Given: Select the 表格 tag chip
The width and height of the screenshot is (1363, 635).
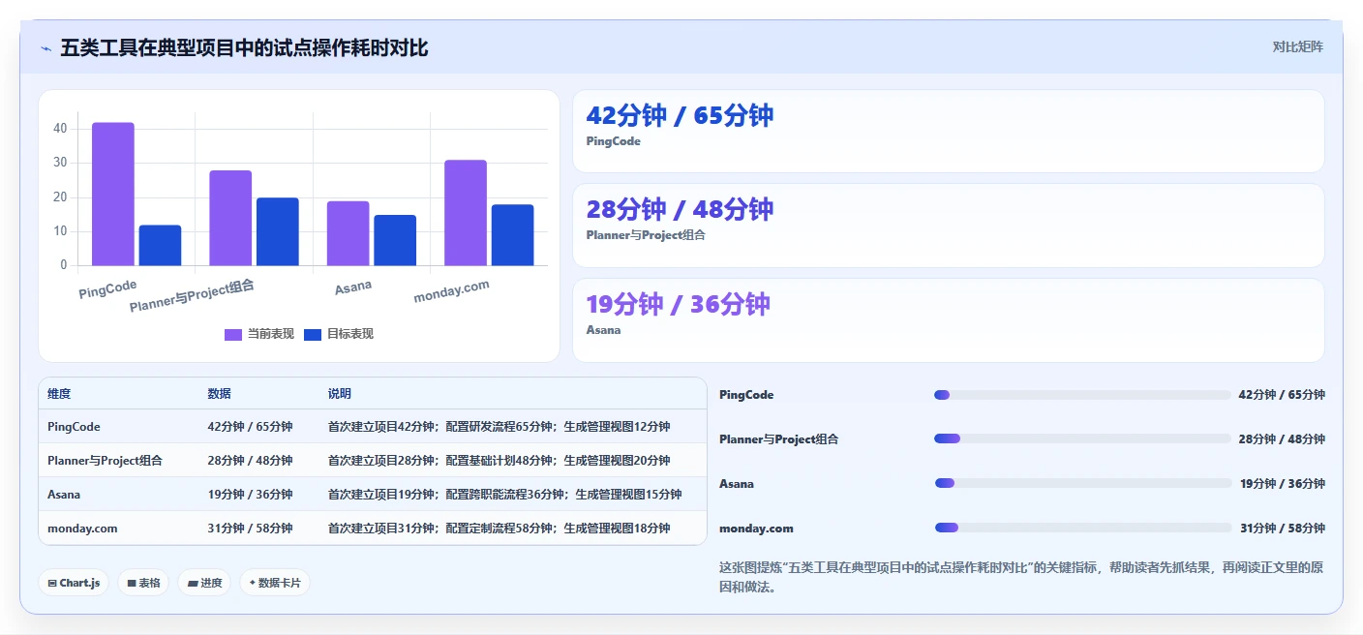Looking at the screenshot, I should coord(143,583).
